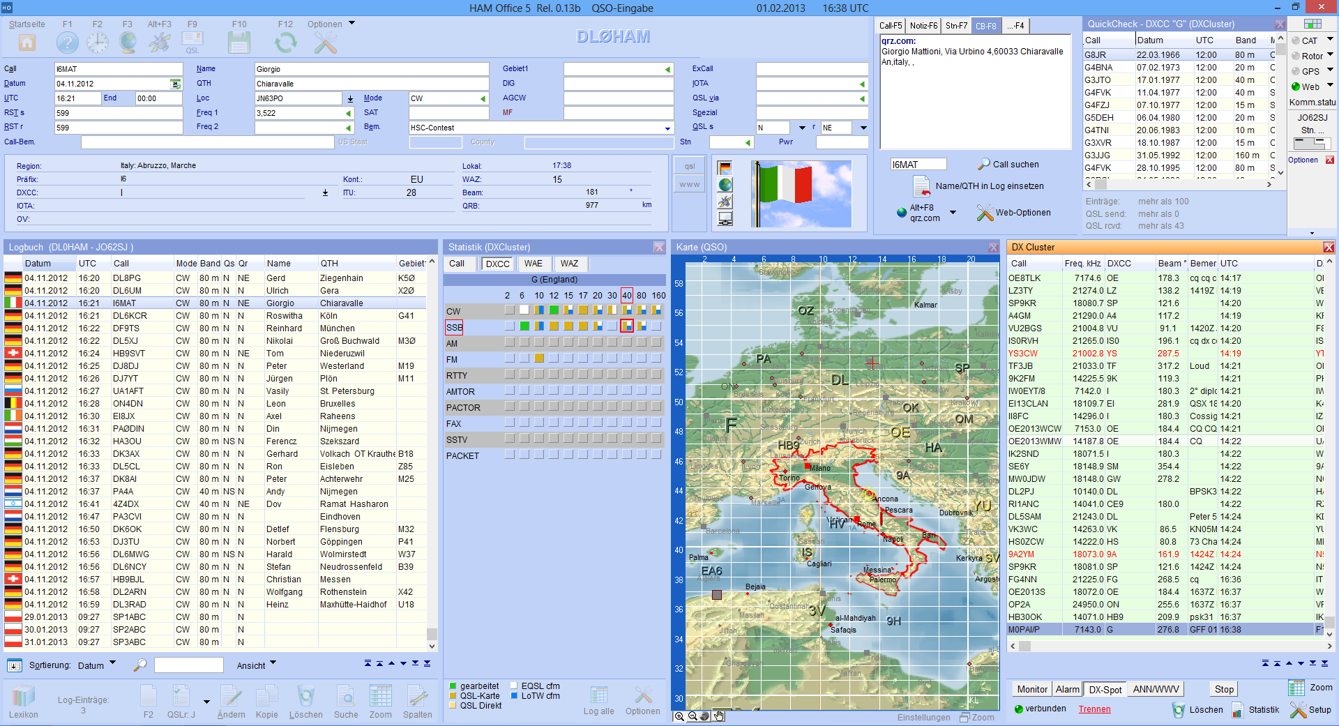
Task: Switch to the Stn-F7 tab
Action: tap(956, 26)
